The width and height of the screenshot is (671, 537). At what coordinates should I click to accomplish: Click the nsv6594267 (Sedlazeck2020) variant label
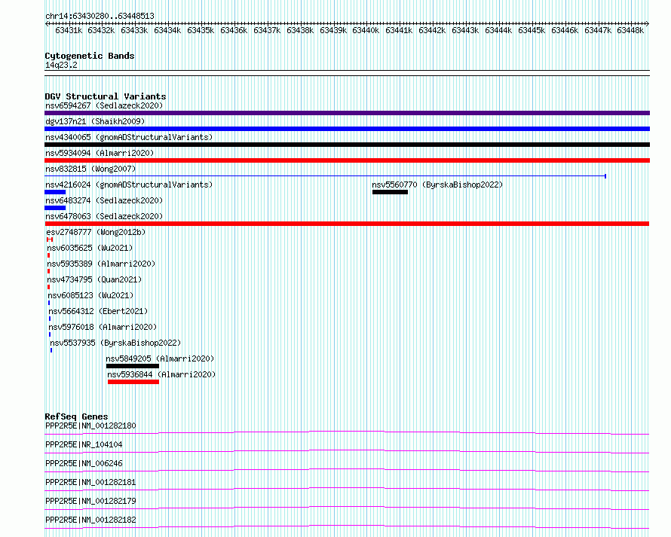tap(104, 105)
